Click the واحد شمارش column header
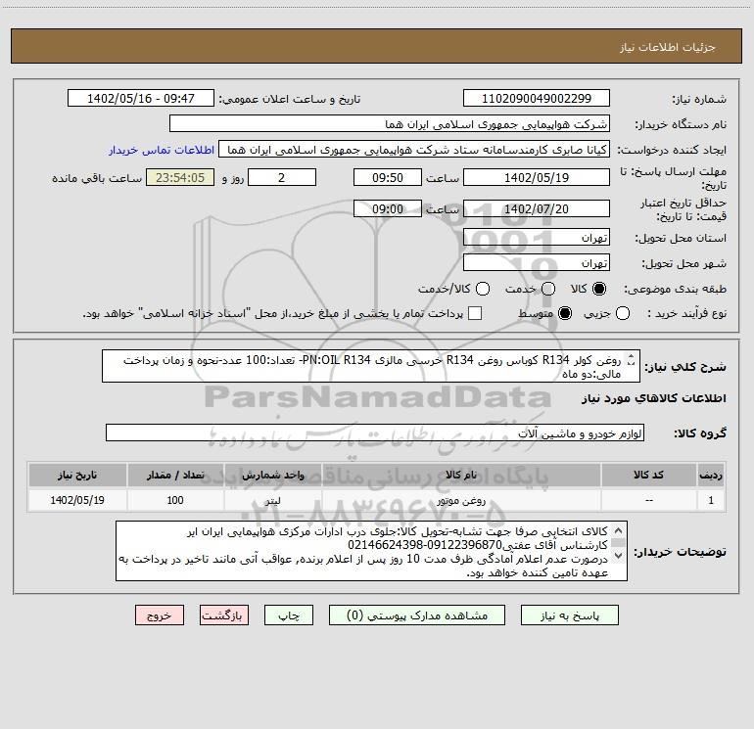This screenshot has height=729, width=754. click(x=272, y=476)
